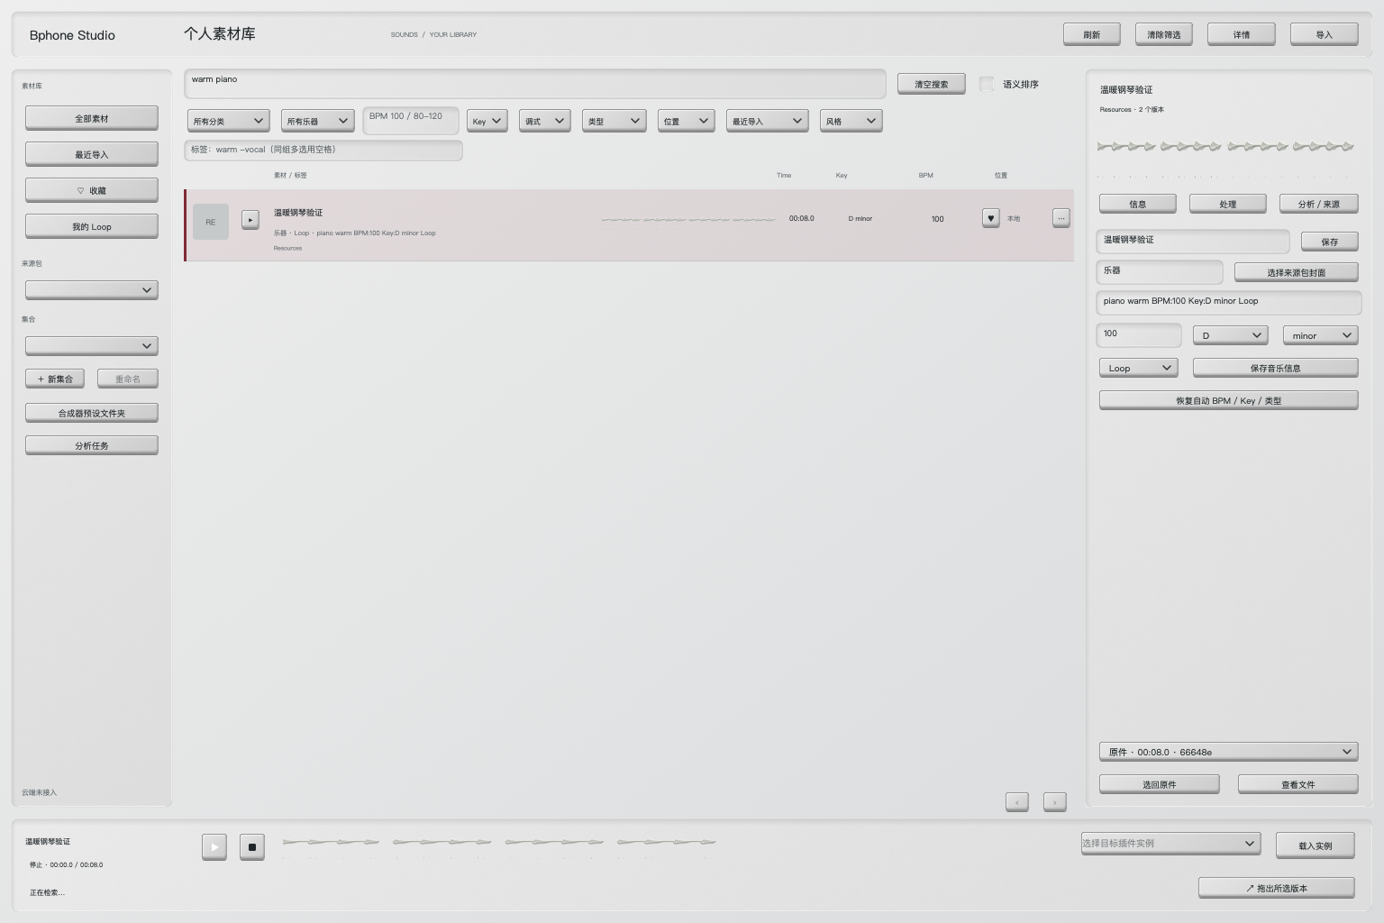Change the minor scale dropdown in details
This screenshot has width=1384, height=923.
(x=1321, y=335)
